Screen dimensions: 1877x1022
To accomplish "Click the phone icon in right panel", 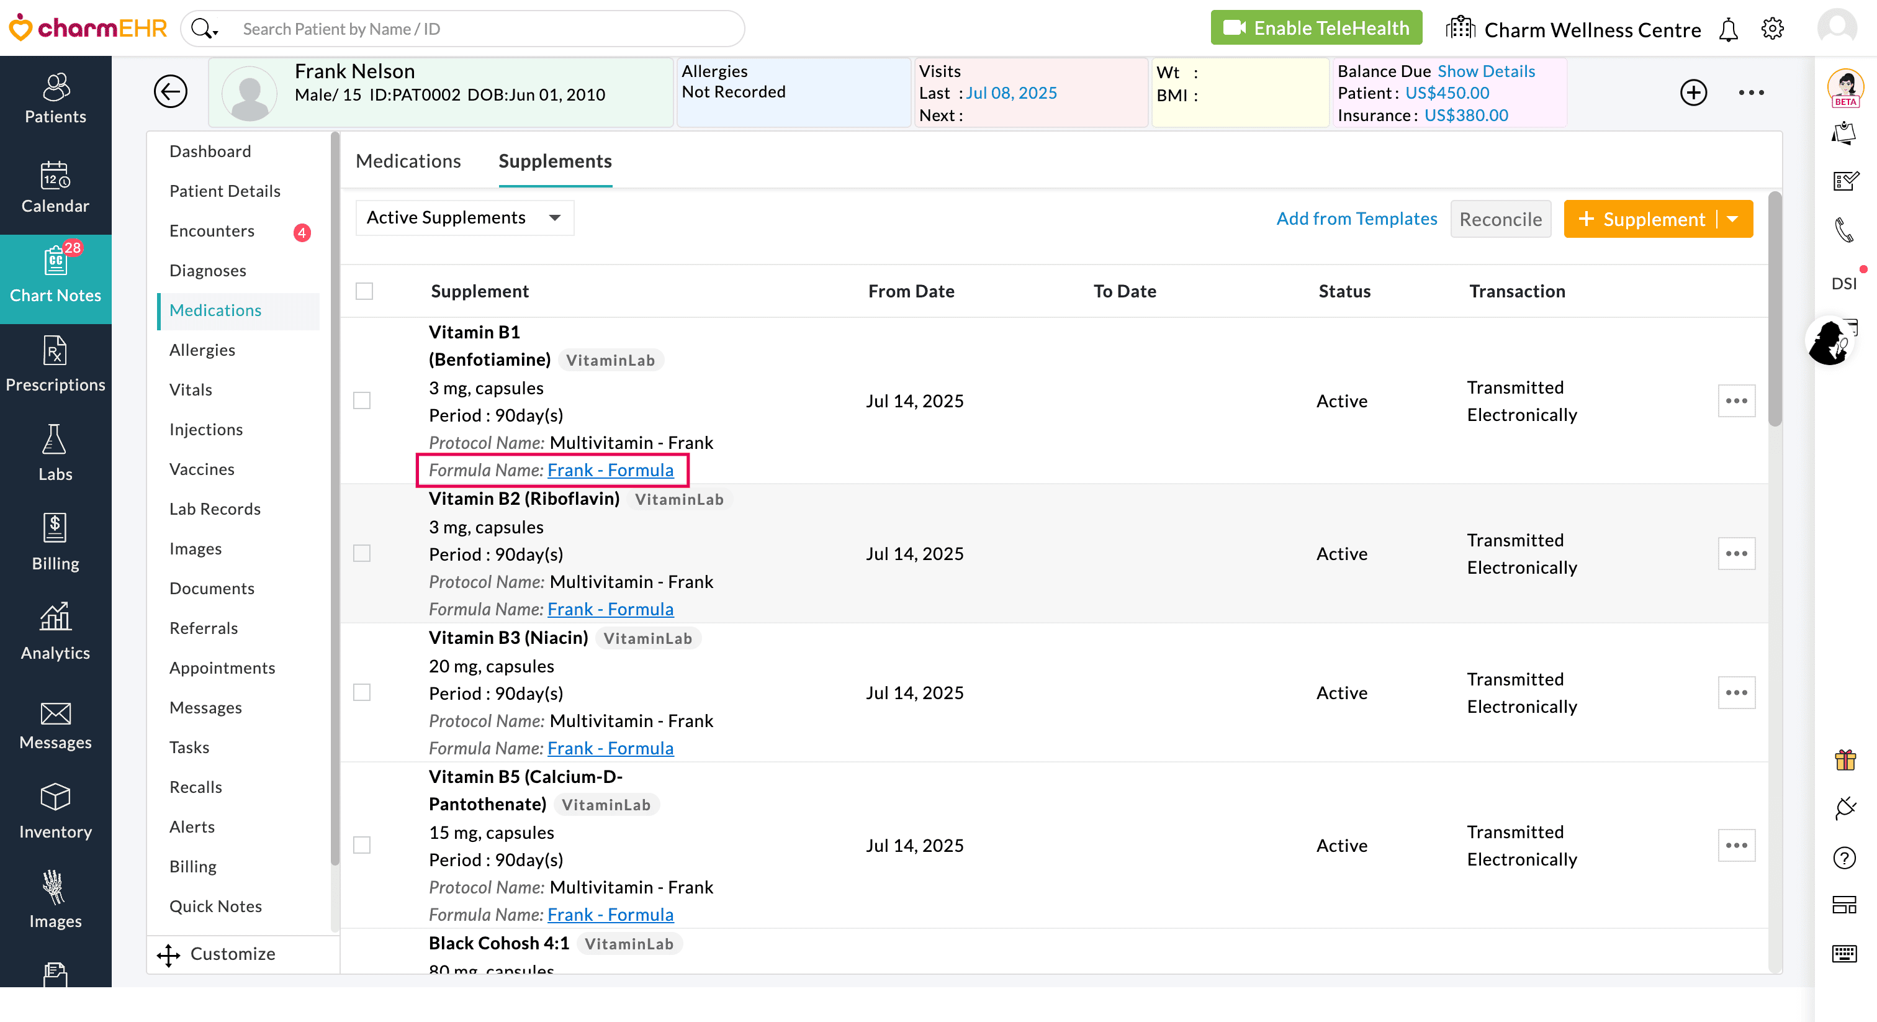I will point(1844,230).
